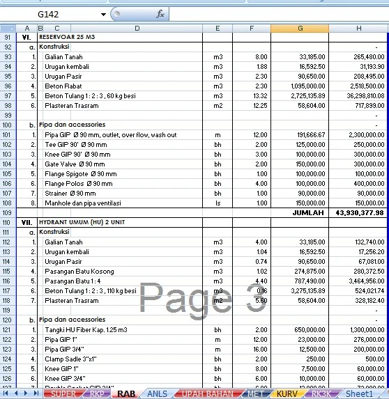Select column H header
The image size is (389, 399).
358,29
